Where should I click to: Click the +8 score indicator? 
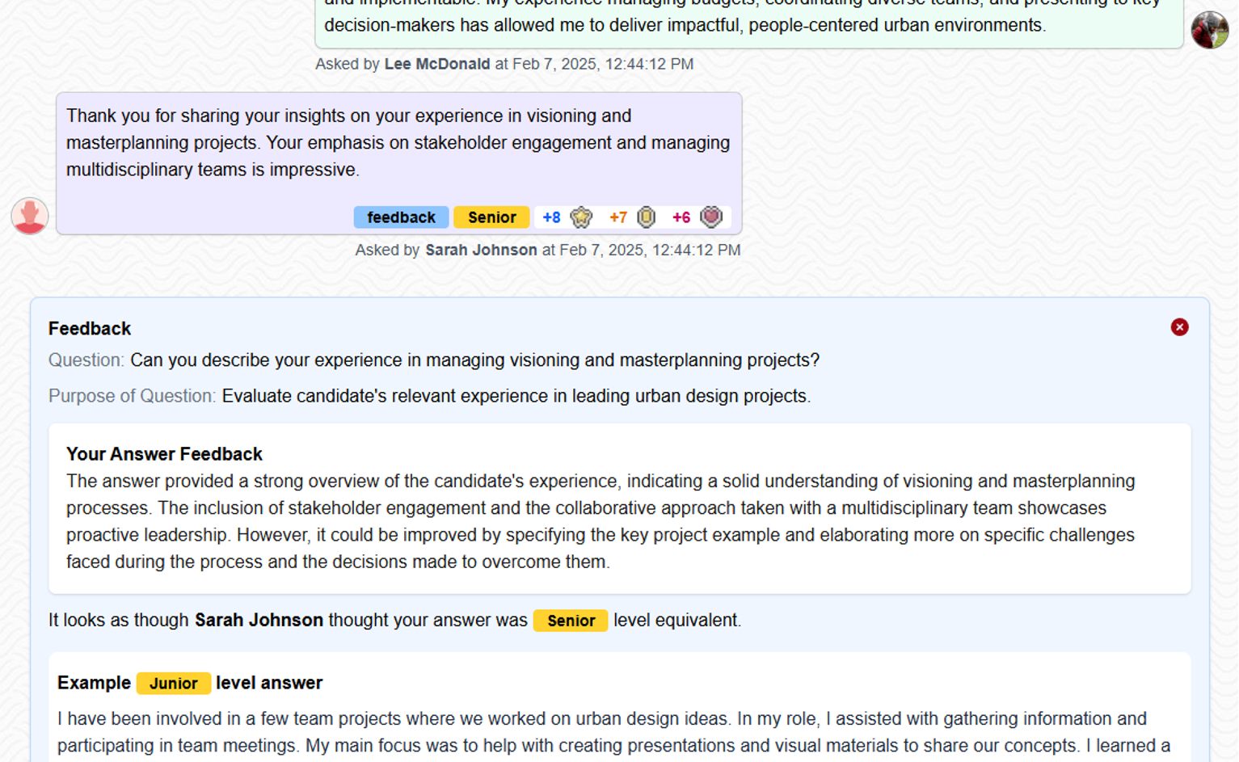coord(551,217)
